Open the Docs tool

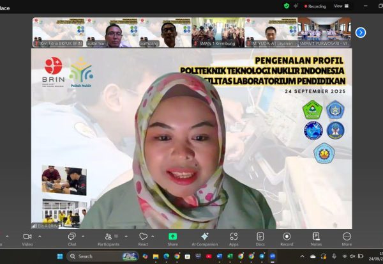(x=260, y=238)
